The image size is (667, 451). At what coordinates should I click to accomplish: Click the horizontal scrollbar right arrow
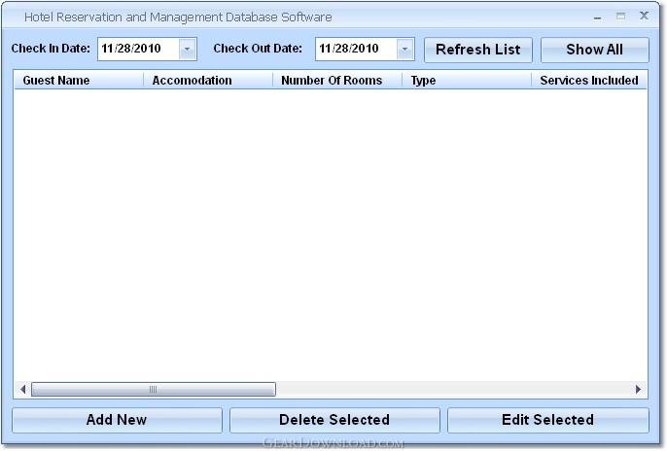coord(638,390)
